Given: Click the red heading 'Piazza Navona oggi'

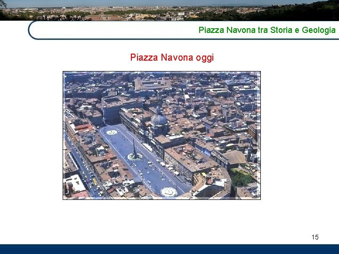Looking at the screenshot, I should tap(172, 57).
